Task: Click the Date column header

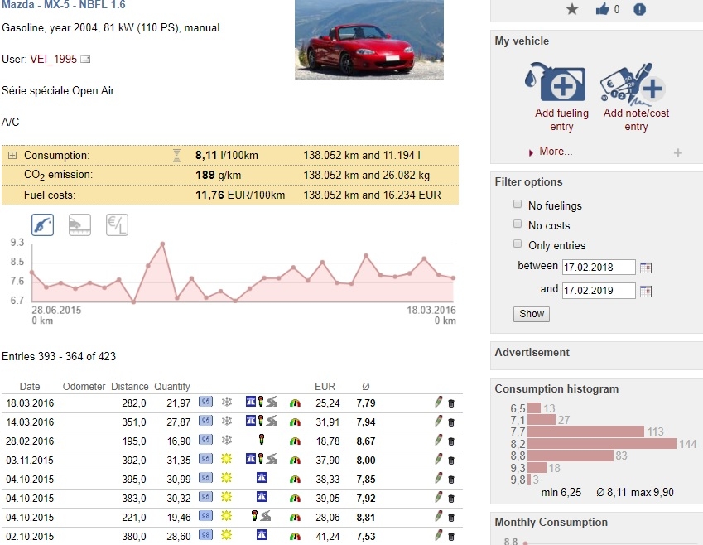Action: 30,387
